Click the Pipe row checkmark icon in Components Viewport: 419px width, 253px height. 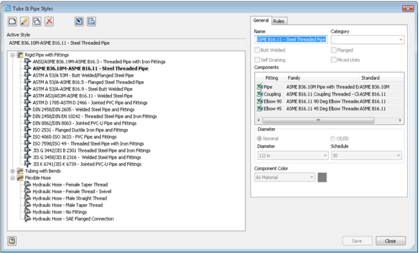[x=260, y=87]
